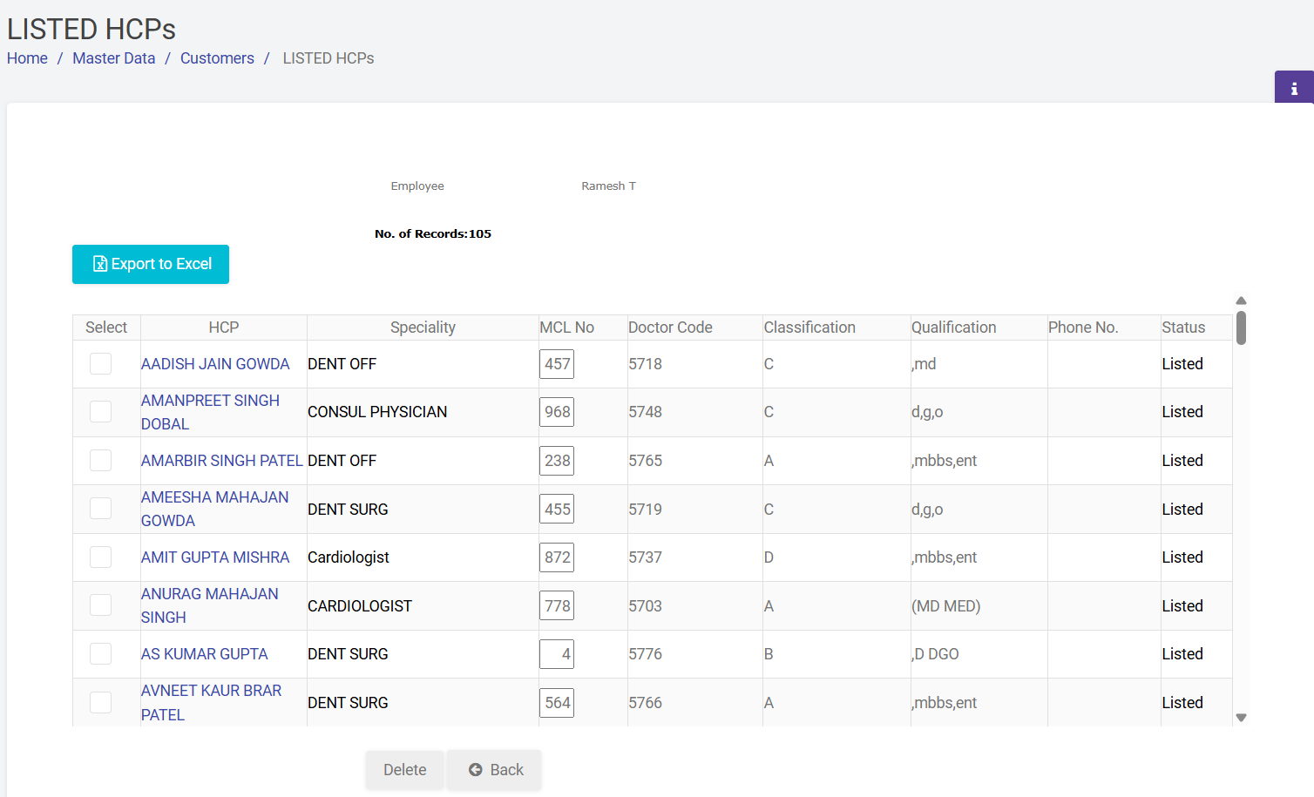Viewport: 1314px width, 797px height.
Task: Click the Delete button
Action: [x=405, y=770]
